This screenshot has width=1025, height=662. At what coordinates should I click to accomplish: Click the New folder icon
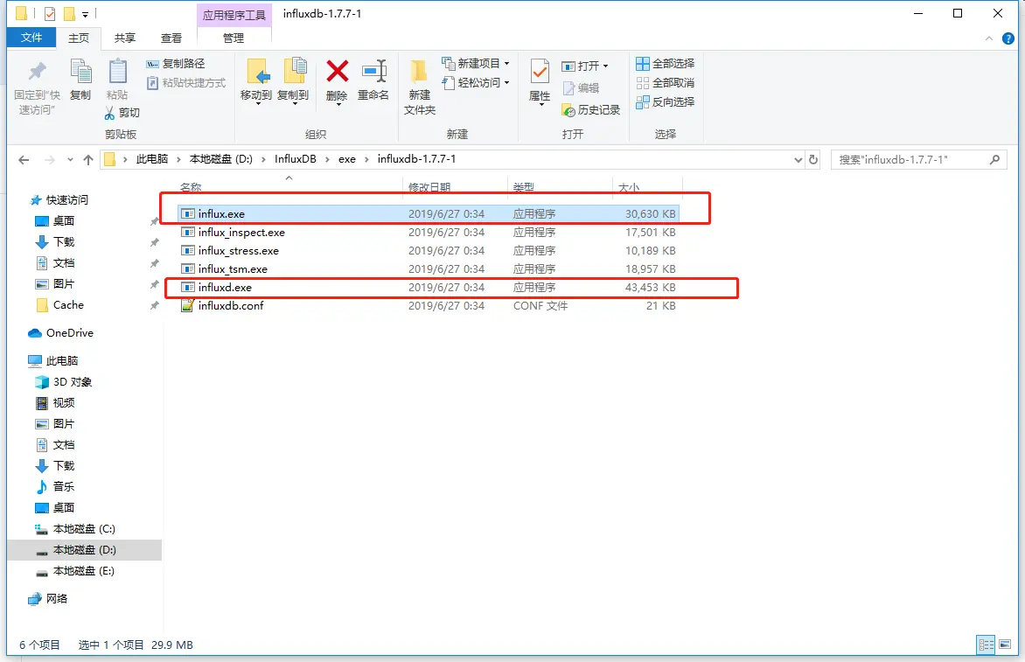(x=418, y=72)
